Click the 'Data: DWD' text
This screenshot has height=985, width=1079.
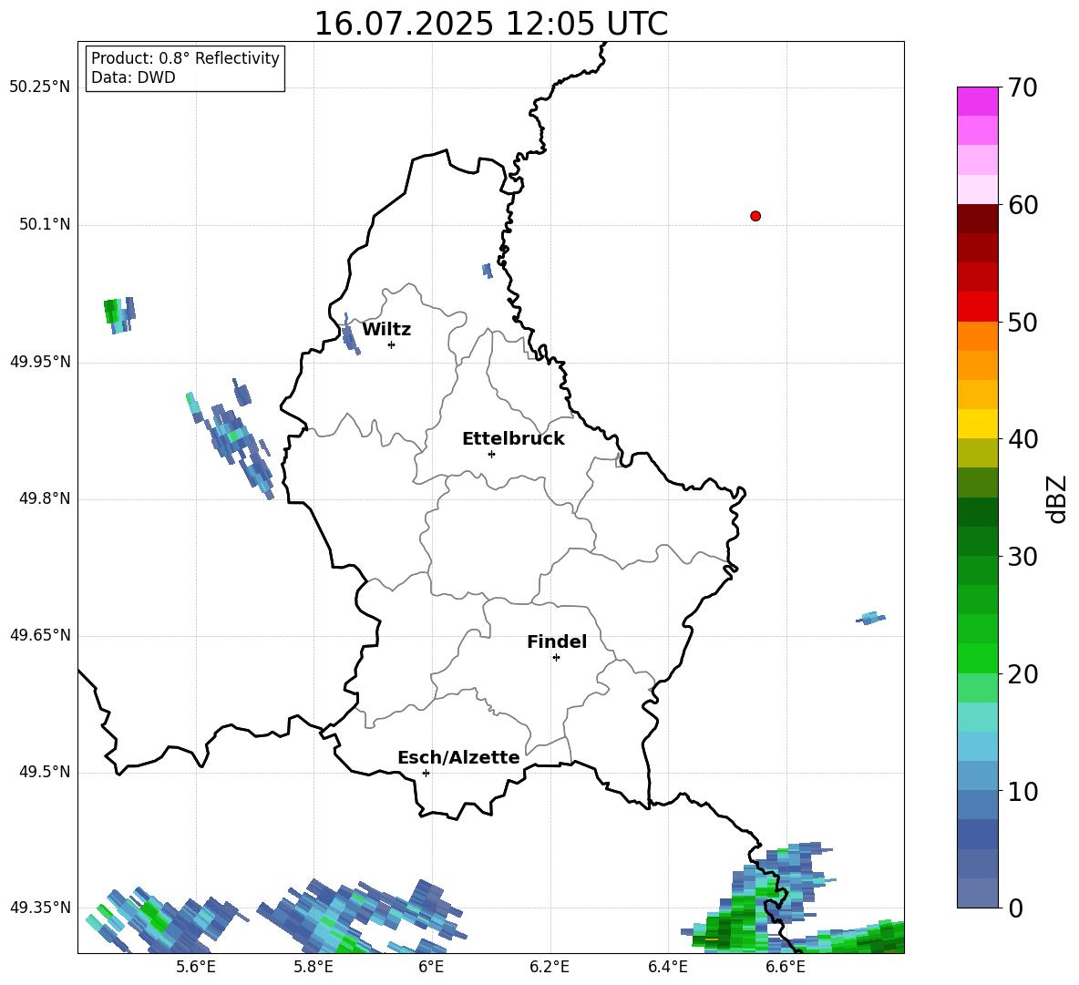133,77
